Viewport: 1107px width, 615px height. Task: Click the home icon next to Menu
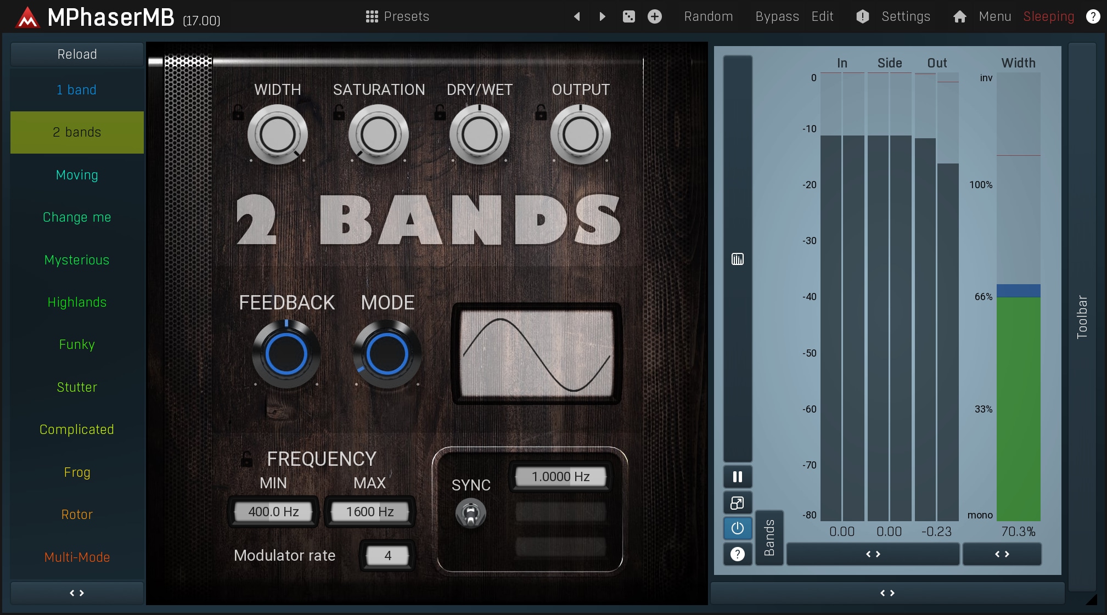click(959, 16)
